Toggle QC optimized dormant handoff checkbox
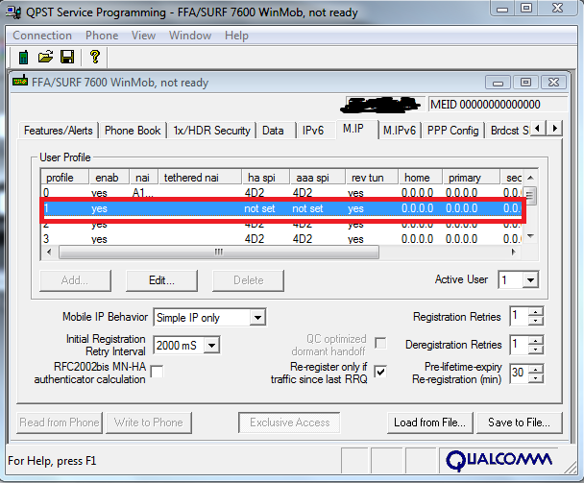Screen dimensions: 584x483 (380, 343)
